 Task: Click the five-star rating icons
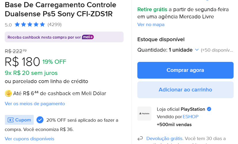(30, 24)
